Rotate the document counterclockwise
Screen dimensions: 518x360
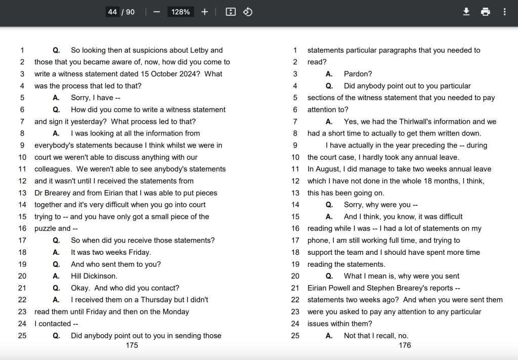pos(247,12)
